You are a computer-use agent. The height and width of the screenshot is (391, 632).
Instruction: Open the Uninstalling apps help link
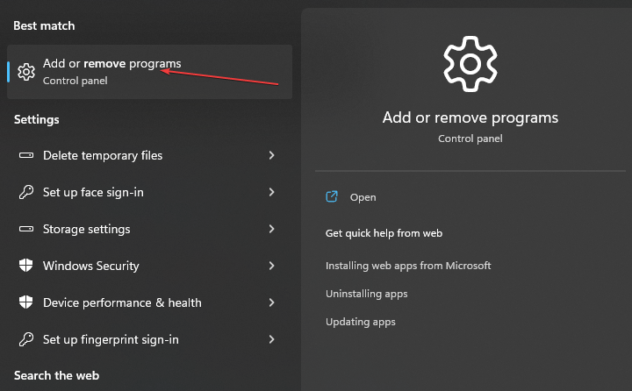click(x=366, y=294)
